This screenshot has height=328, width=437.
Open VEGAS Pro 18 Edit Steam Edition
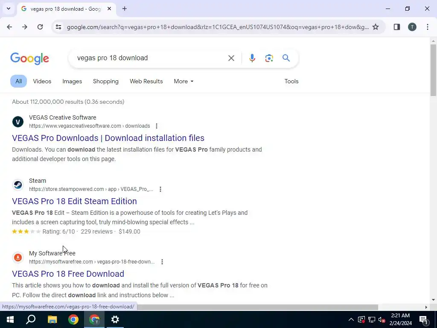74,202
